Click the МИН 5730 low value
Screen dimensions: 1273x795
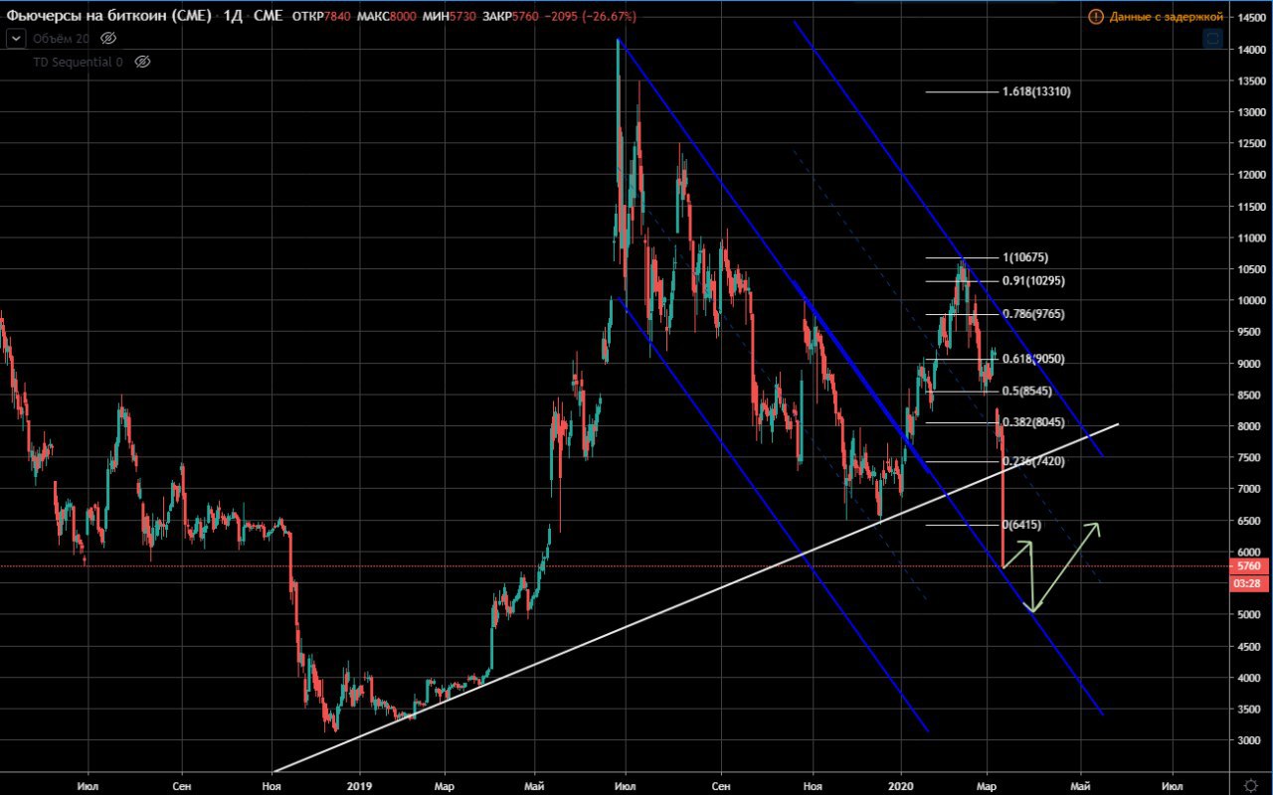tap(448, 17)
